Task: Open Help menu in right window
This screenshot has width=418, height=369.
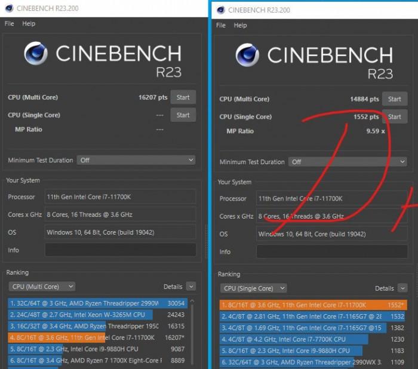Action: click(240, 25)
